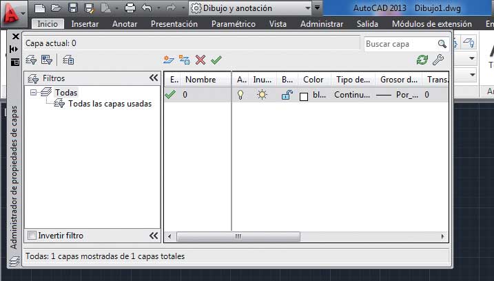Click the Print icon in quick access toolbar
494x281 pixels.
click(130, 8)
